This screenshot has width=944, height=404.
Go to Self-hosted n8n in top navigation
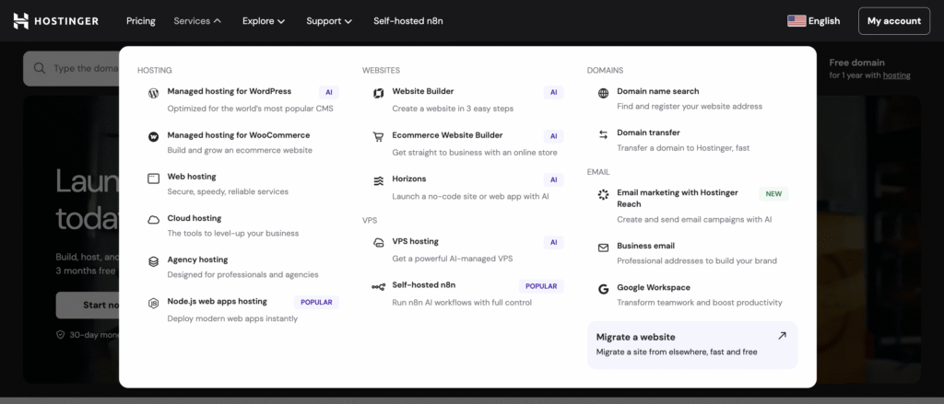(409, 20)
